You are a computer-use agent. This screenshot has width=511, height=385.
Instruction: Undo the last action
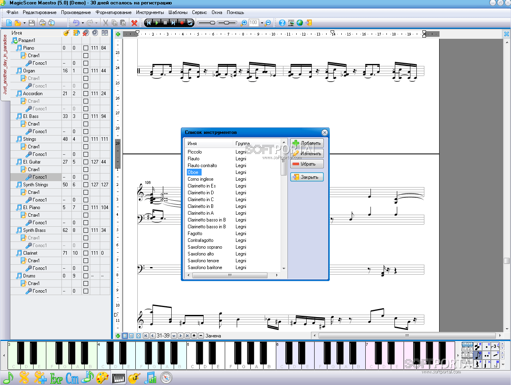76,23
